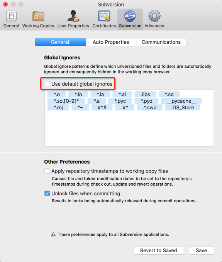Open the Certificates preferences pane
This screenshot has height=262, width=222.
[104, 19]
